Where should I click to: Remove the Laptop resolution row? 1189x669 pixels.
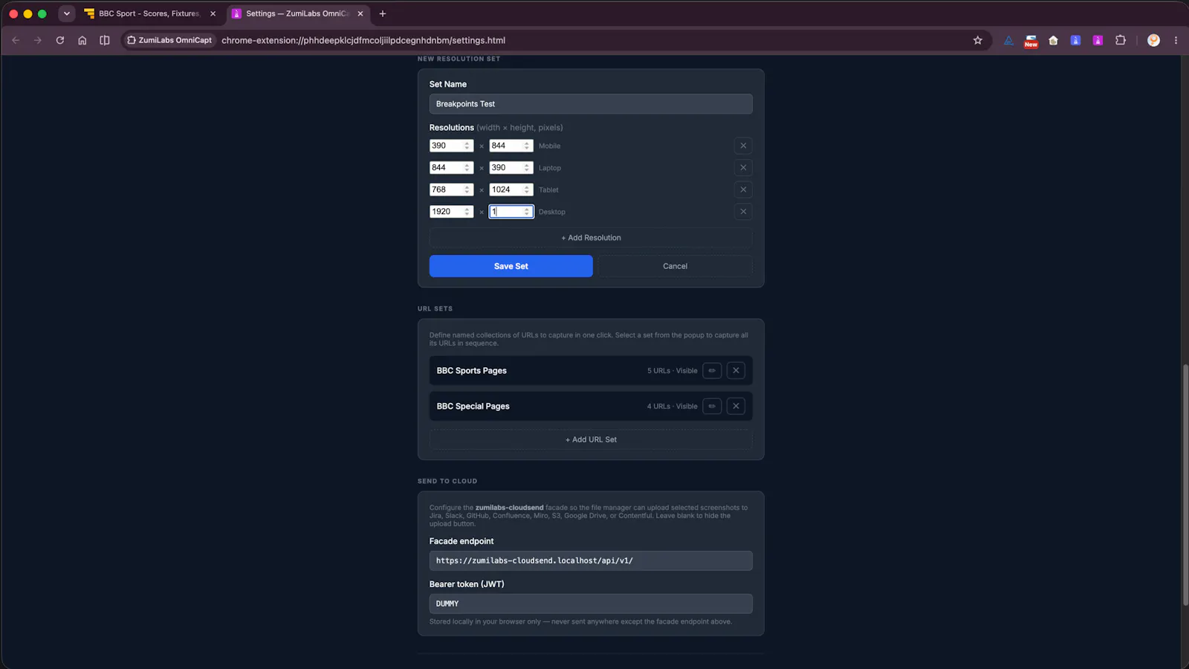pos(743,168)
